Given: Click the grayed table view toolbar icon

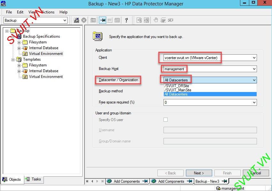Looking at the screenshot, I should pyautogui.click(x=110, y=20).
